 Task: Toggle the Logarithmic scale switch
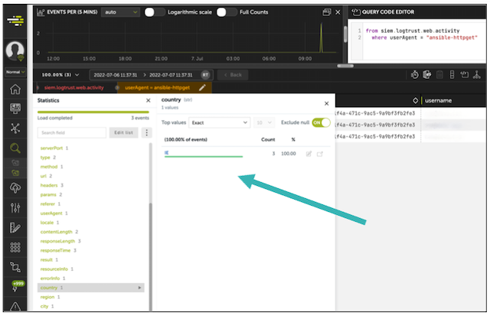click(x=155, y=12)
